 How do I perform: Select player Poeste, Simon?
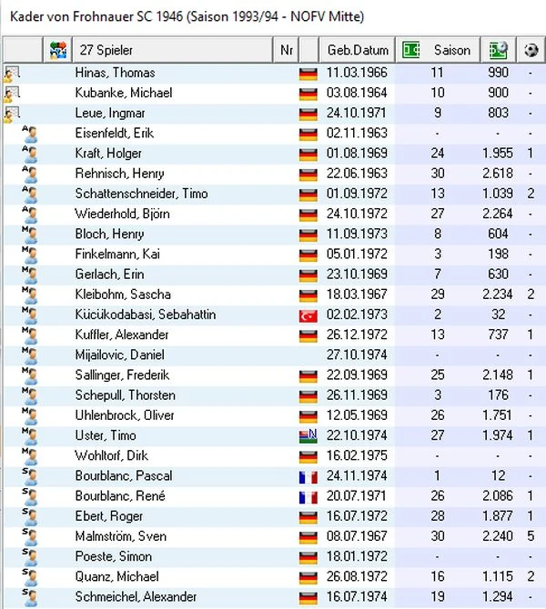pos(114,556)
